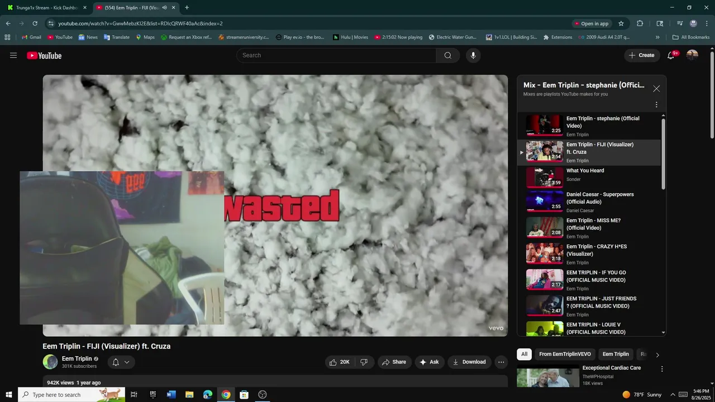Screen dimensions: 715x402
Task: Click the browser address bar URL
Action: (140, 23)
